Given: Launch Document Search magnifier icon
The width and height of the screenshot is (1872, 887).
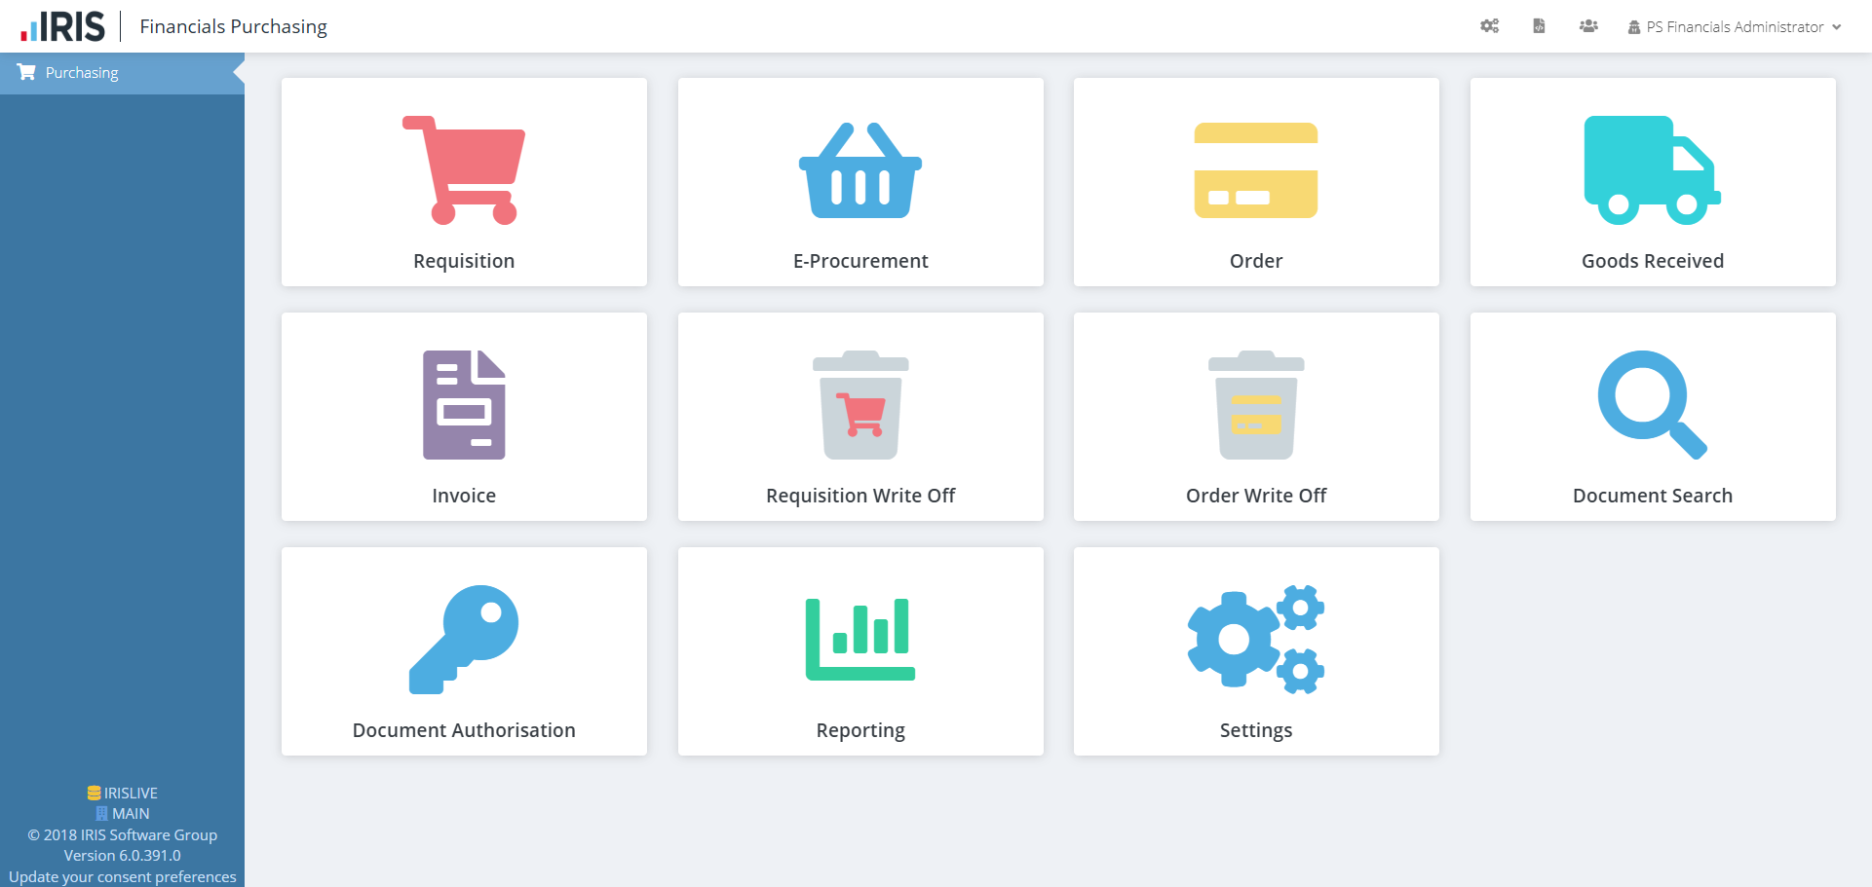Looking at the screenshot, I should 1653,405.
